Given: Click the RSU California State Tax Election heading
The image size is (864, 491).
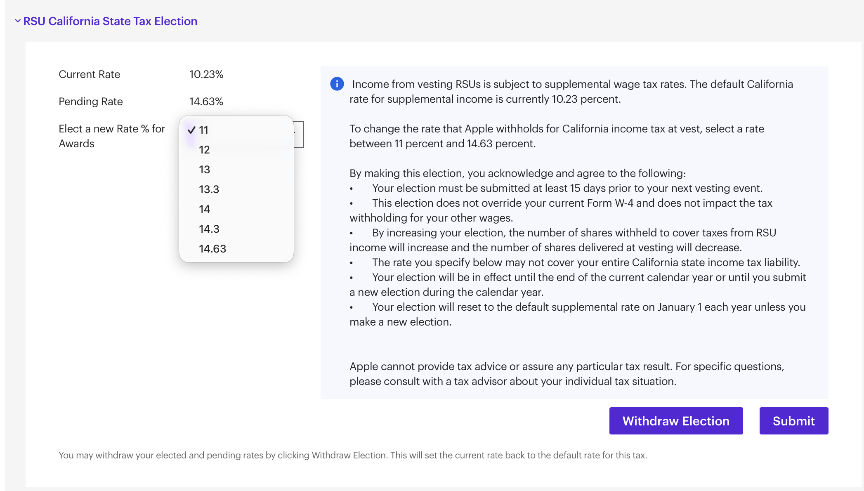Looking at the screenshot, I should click(x=110, y=21).
